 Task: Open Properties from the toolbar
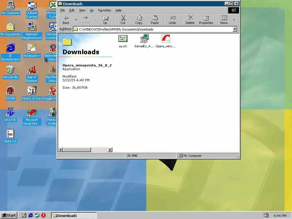tap(206, 20)
